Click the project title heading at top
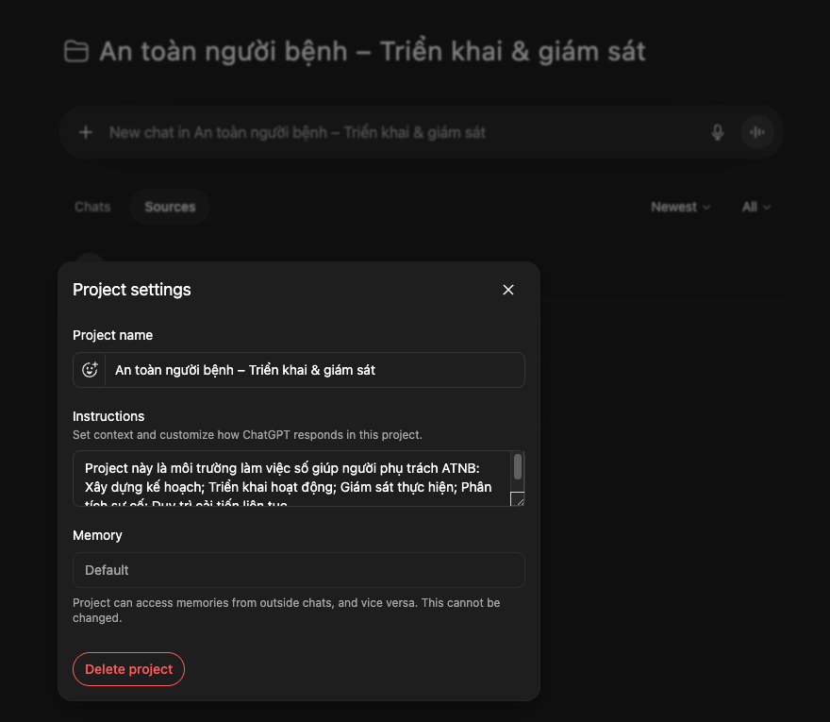The image size is (830, 722). (373, 51)
